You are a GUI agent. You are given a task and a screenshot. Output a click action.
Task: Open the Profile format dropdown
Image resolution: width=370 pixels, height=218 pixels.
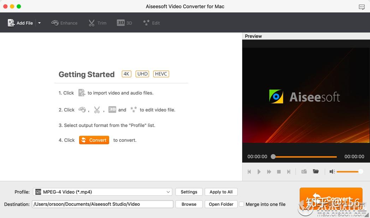pyautogui.click(x=169, y=192)
